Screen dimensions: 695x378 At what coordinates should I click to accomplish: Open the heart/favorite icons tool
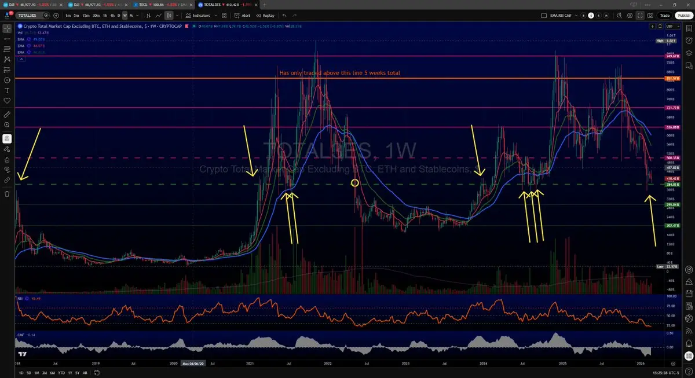tap(7, 101)
